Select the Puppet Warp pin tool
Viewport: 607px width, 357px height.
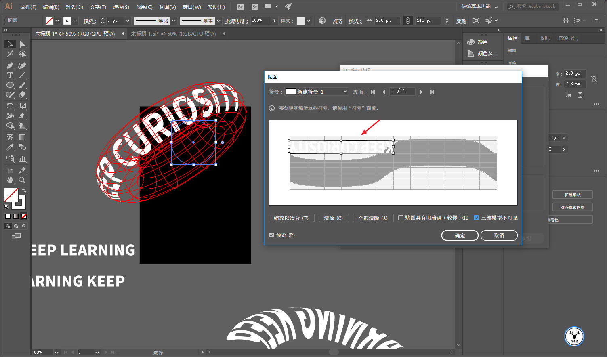[x=23, y=116]
